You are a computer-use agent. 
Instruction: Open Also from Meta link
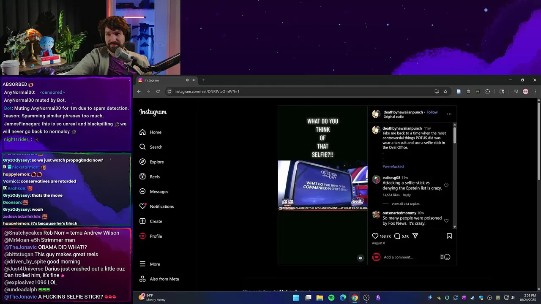159,279
